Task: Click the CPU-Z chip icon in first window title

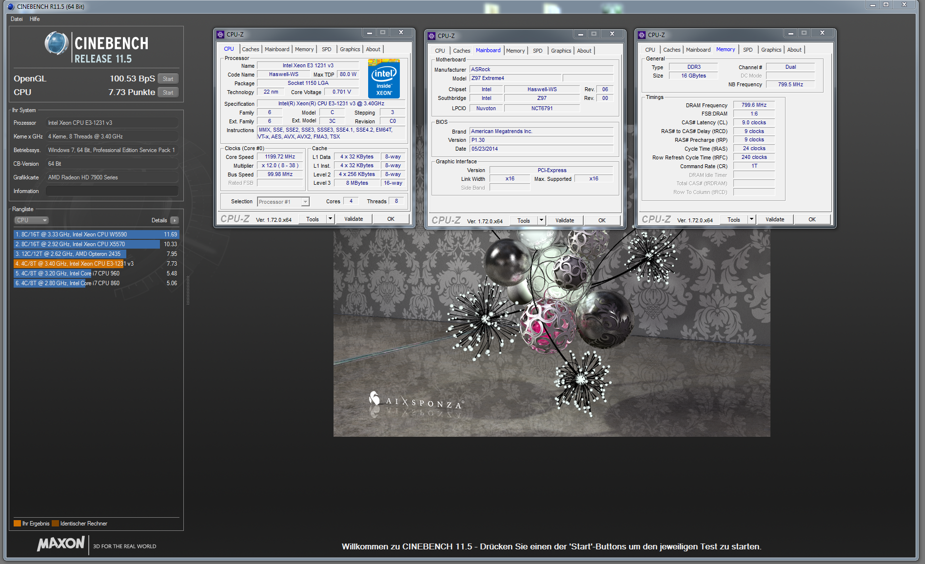Action: click(x=220, y=35)
